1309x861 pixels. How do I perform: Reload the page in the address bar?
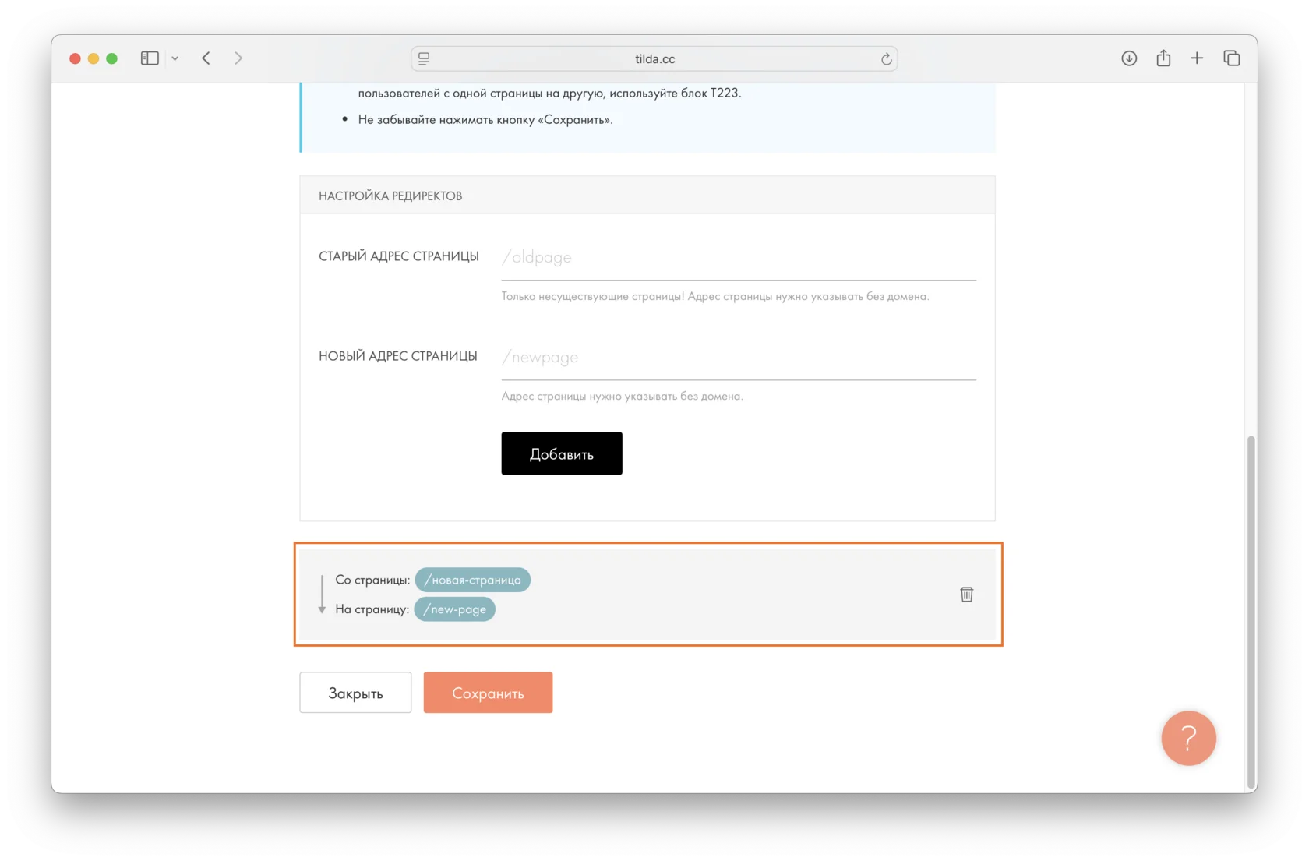point(886,59)
